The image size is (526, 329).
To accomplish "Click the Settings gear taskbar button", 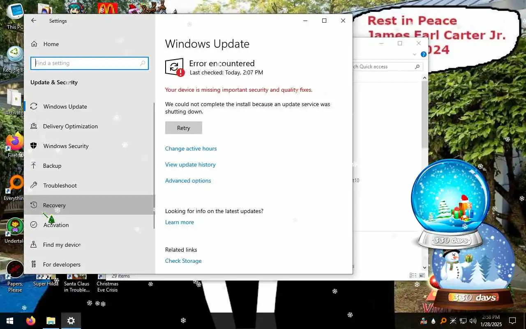I will click(71, 321).
